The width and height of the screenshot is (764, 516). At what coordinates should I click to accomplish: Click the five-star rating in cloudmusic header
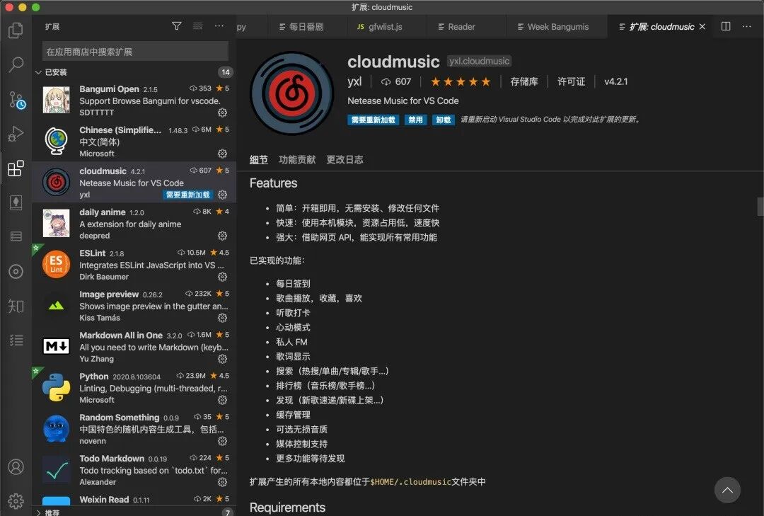pos(461,81)
